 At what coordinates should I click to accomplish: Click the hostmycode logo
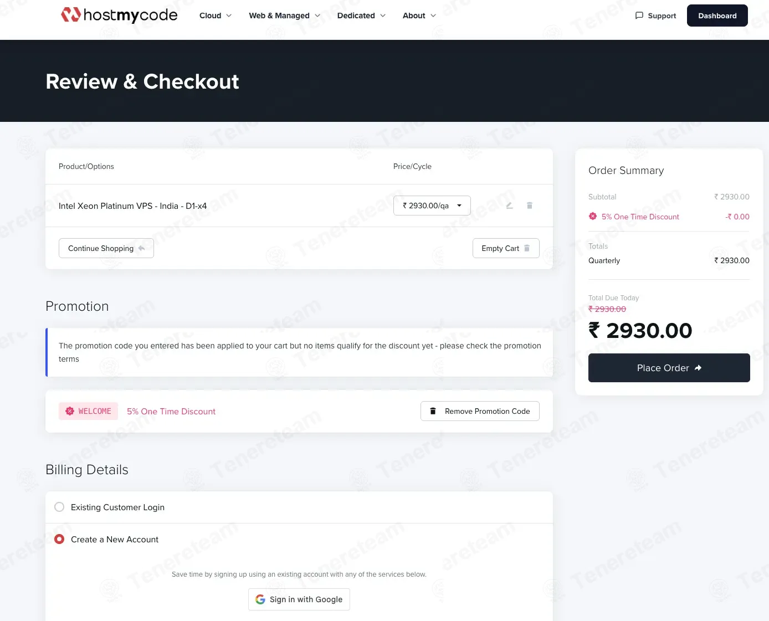(119, 15)
